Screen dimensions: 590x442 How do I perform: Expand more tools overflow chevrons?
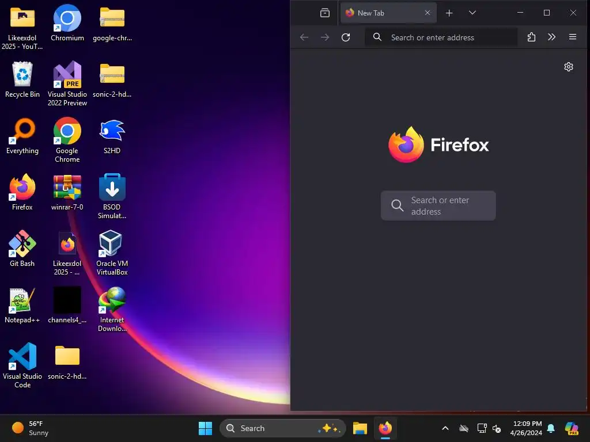(551, 37)
